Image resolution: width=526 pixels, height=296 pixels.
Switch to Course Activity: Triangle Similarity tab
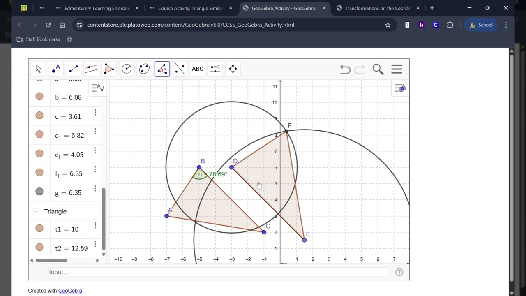[191, 8]
